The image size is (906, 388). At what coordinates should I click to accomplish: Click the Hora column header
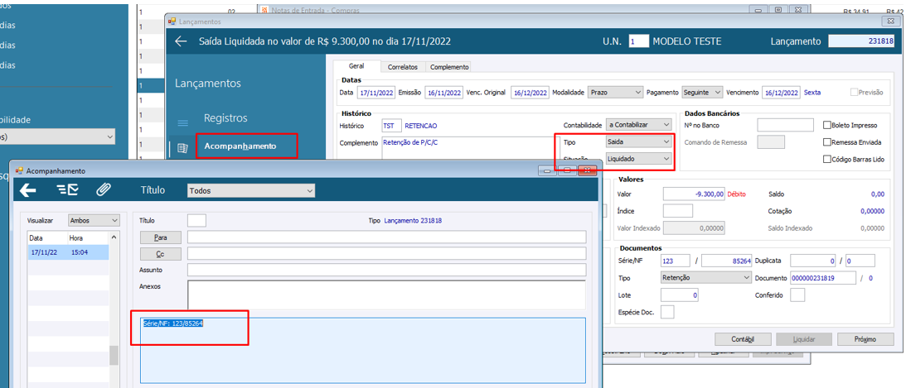(88, 237)
